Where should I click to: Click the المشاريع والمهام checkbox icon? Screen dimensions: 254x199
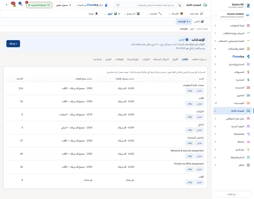coord(248,64)
